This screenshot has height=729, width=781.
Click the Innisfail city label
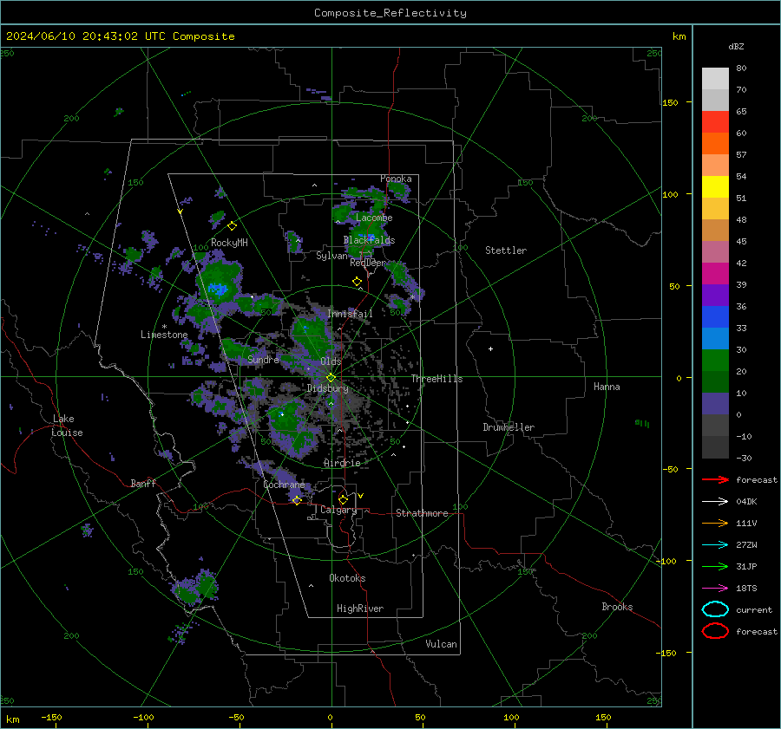[x=350, y=314]
